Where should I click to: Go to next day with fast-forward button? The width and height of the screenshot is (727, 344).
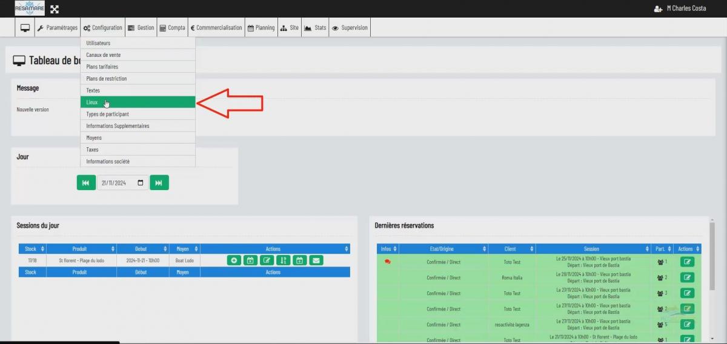click(159, 183)
